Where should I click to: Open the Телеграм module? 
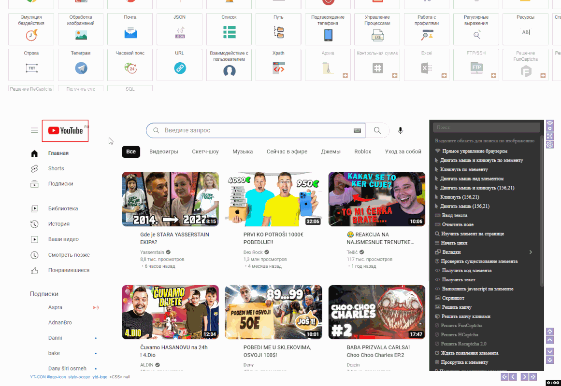click(x=81, y=65)
